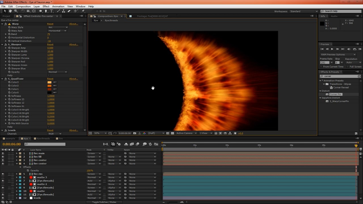Select the Selection arrow tool
363x204 pixels.
5,11
